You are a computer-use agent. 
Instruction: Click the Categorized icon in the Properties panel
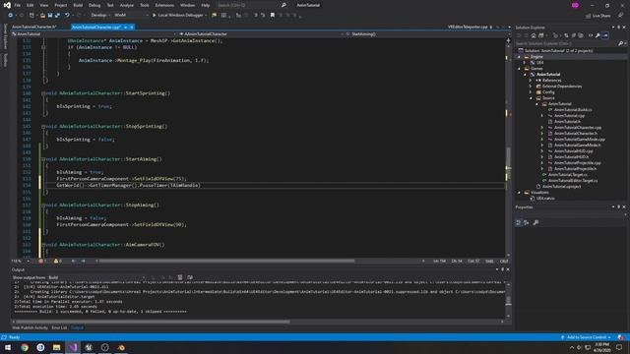click(519, 222)
